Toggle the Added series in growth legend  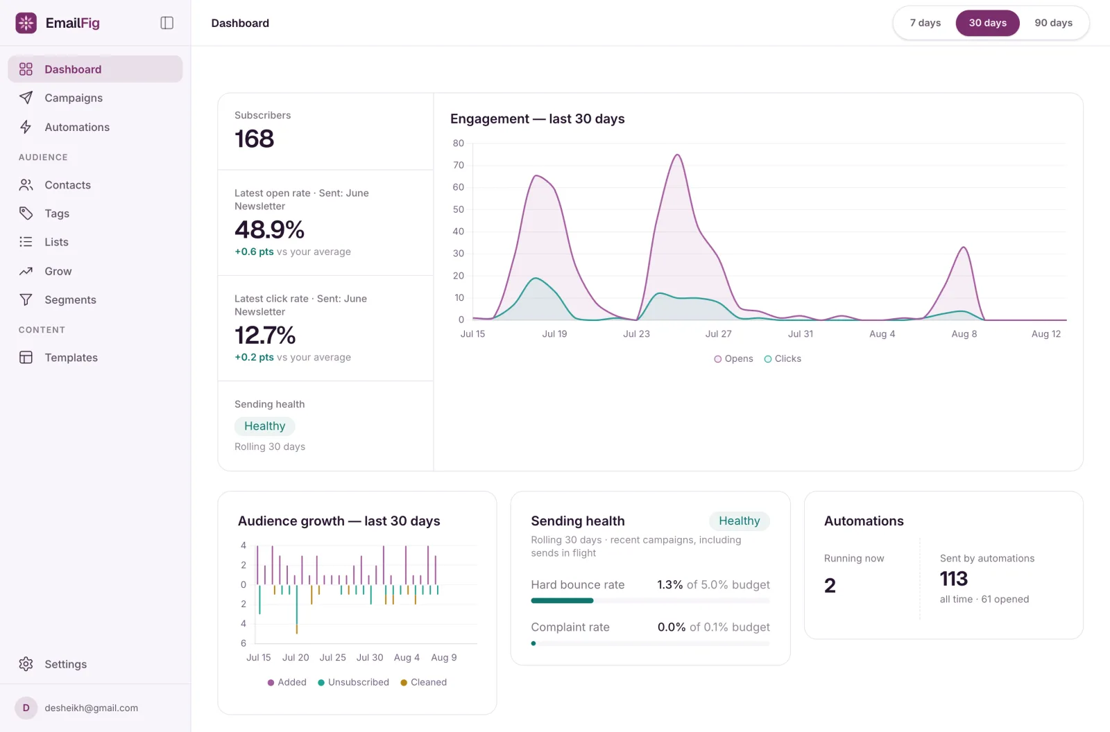point(287,682)
